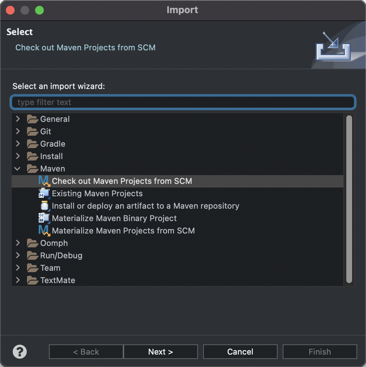Collapse the Maven category
The height and width of the screenshot is (367, 366).
17,169
